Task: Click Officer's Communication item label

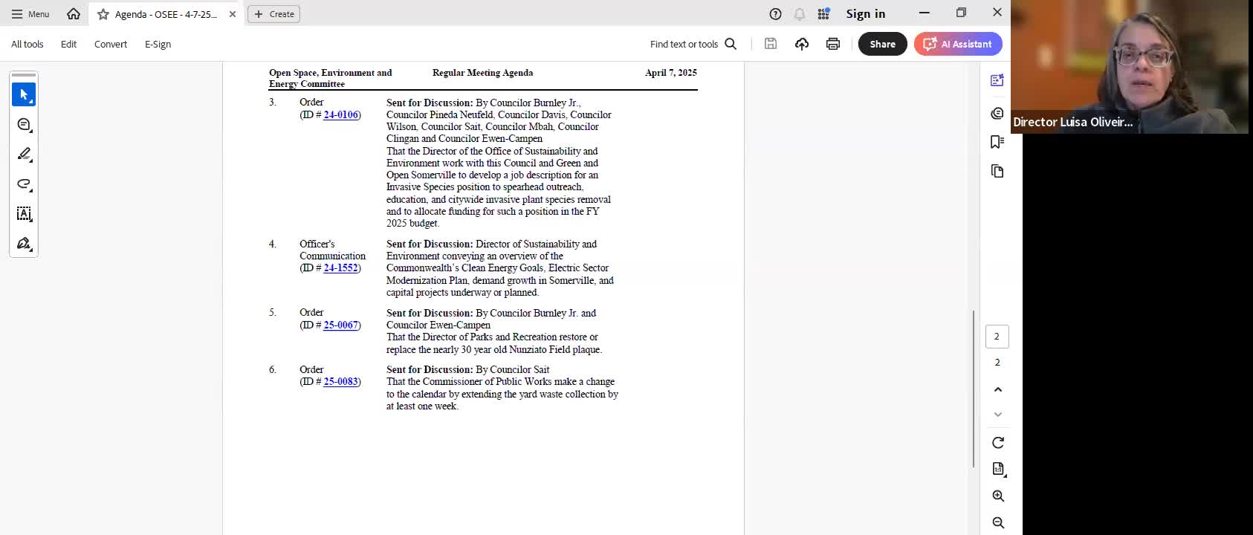Action: (x=332, y=250)
